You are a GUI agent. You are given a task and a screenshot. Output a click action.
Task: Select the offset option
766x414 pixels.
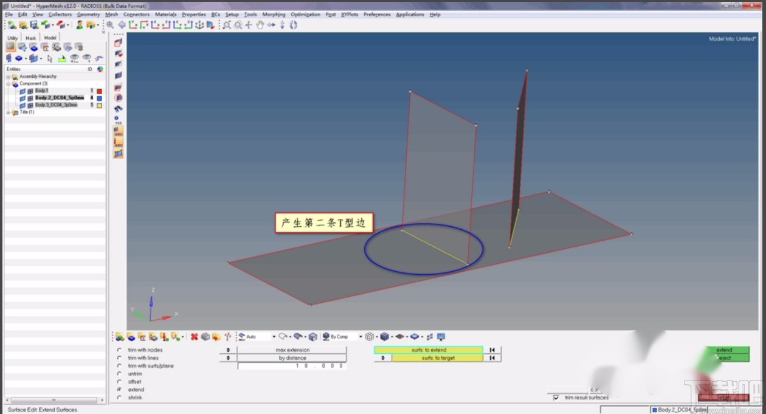click(x=119, y=382)
